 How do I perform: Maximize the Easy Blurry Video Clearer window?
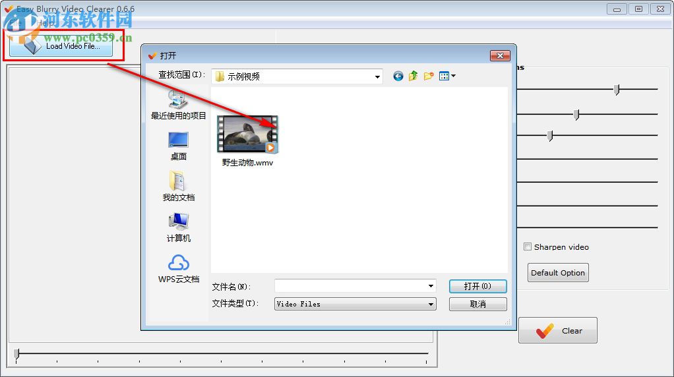point(638,9)
